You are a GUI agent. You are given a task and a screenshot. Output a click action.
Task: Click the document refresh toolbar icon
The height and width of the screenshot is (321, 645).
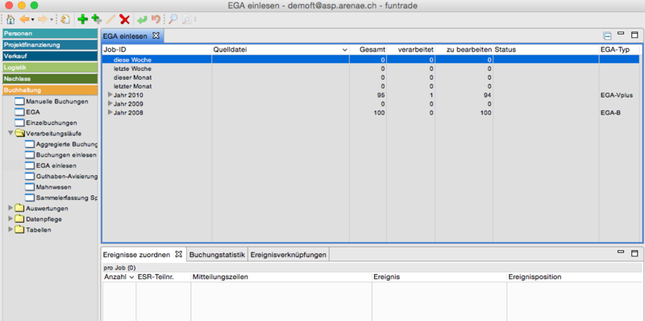coord(65,19)
